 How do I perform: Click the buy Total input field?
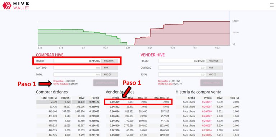tap(77, 74)
